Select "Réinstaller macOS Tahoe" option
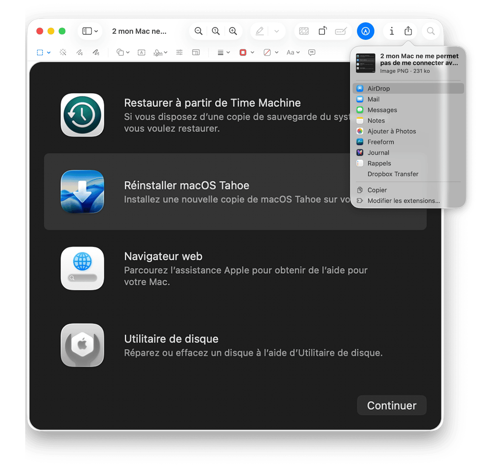 pyautogui.click(x=235, y=192)
